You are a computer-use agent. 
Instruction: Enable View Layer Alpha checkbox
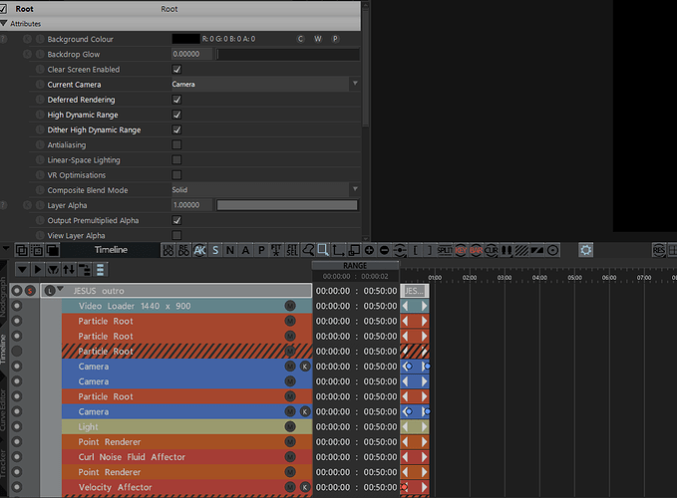pos(176,235)
